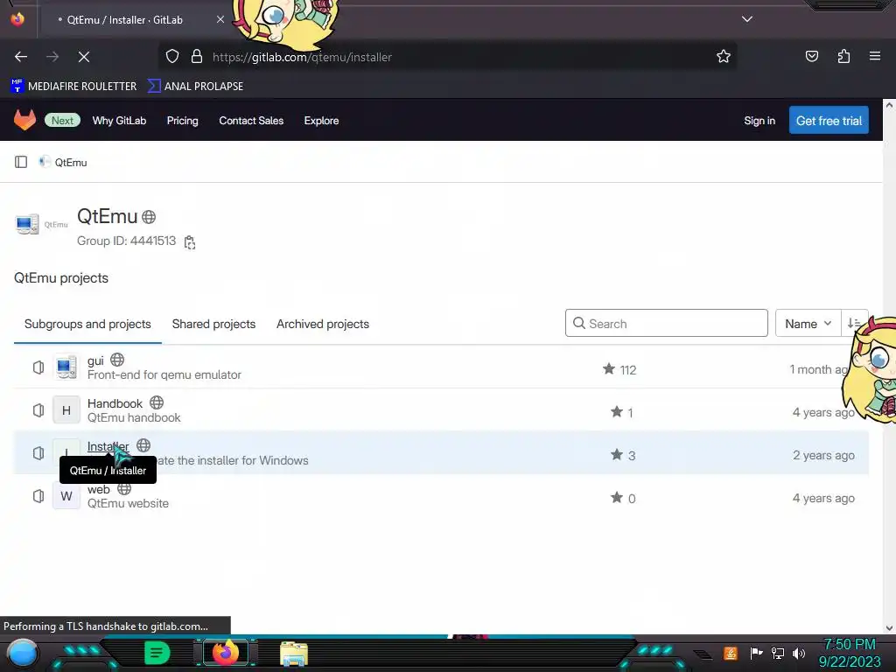
Task: Click the web project W avatar
Action: coord(66,496)
